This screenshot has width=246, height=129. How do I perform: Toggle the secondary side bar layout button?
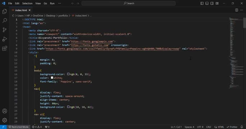pyautogui.click(x=212, y=3)
